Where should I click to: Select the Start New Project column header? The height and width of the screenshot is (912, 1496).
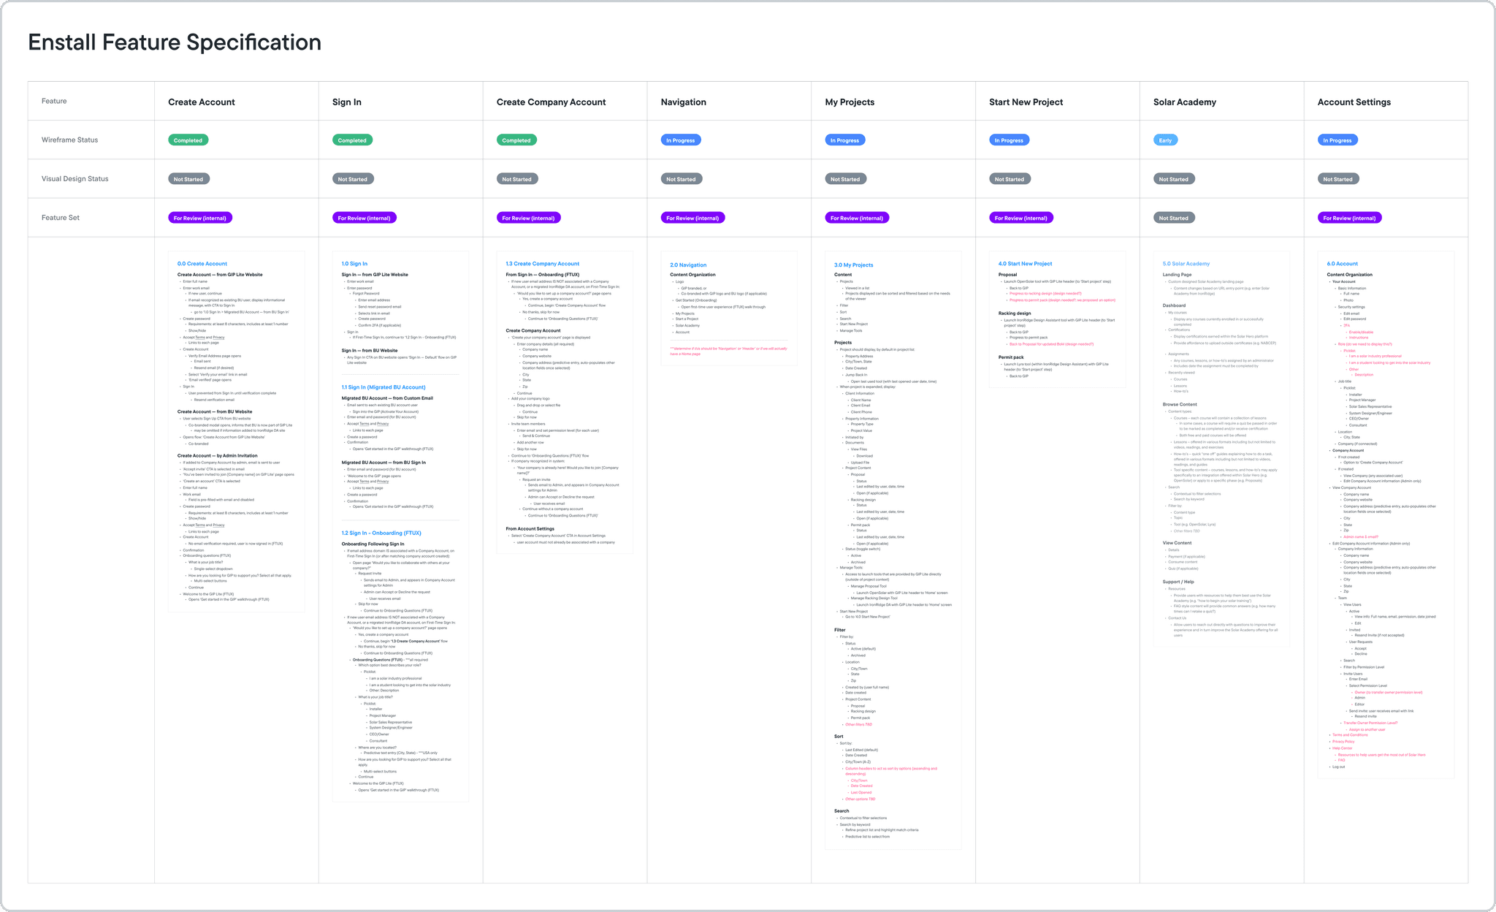coord(1026,102)
